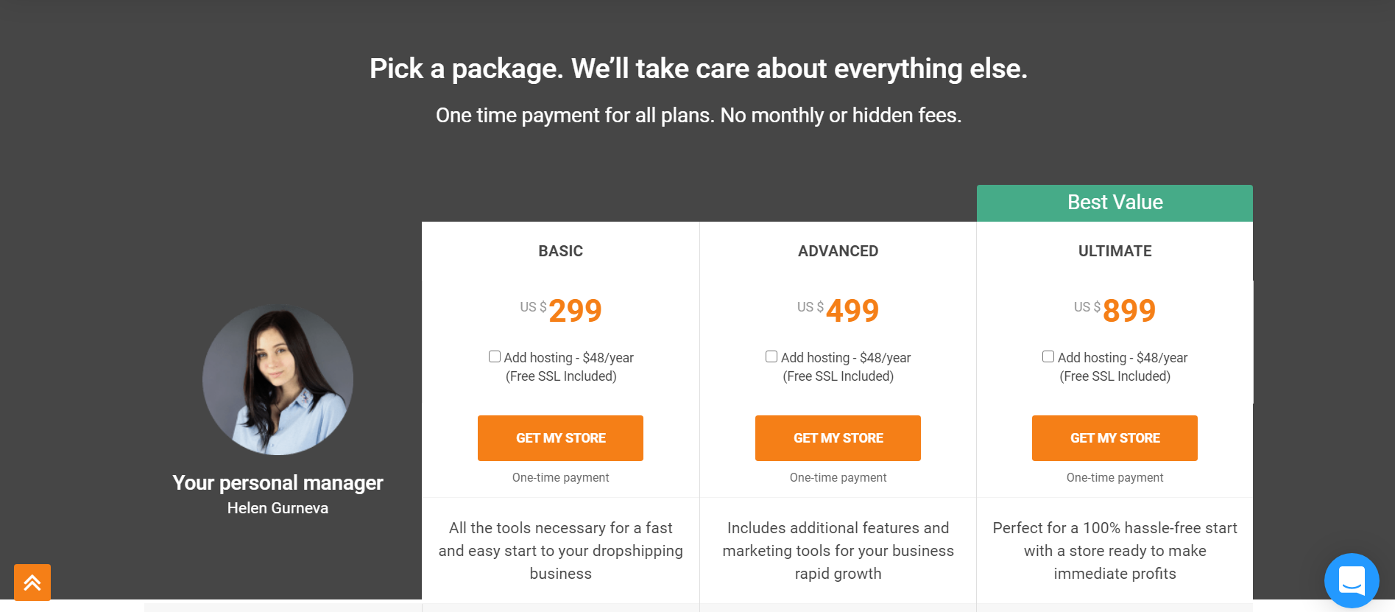Click Get My Store button for Basic
The width and height of the screenshot is (1395, 612).
click(560, 438)
